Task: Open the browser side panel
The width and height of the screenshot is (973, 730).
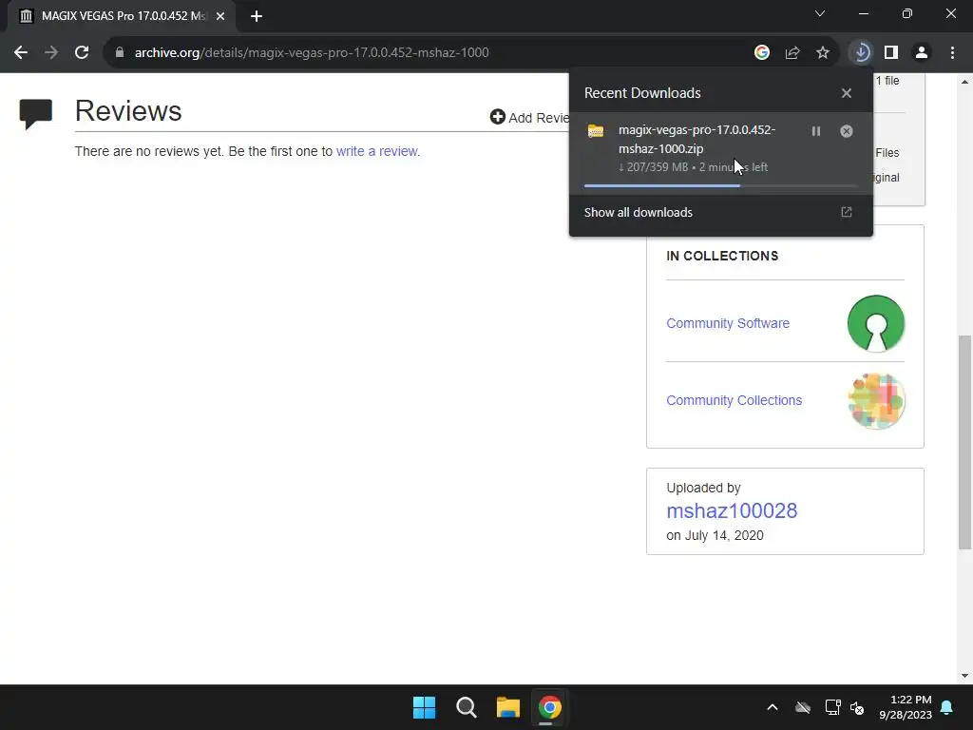Action: pyautogui.click(x=891, y=53)
